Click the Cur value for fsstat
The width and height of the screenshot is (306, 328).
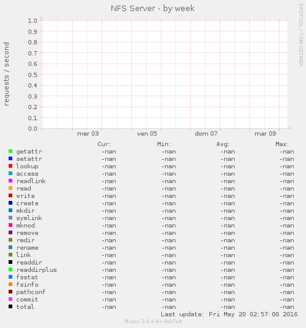tap(108, 277)
